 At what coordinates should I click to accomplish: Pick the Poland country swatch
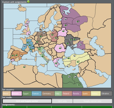(x=67, y=93)
